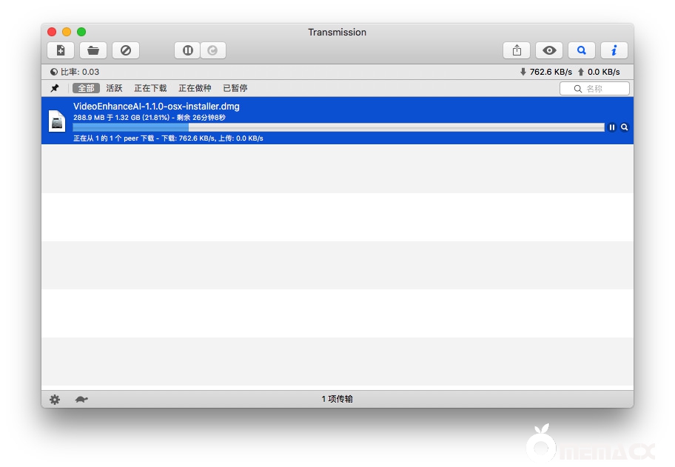Open the share menu icon
The width and height of the screenshot is (675, 467).
point(517,50)
